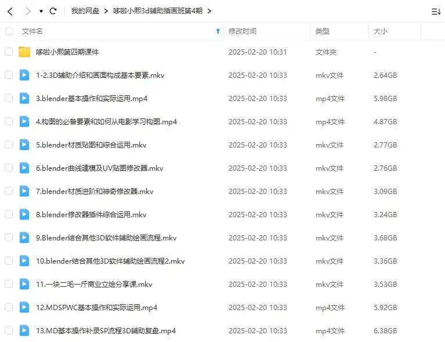Check the box for 9.Blender结合其他3D软件 file
Screen dimensions: 445x342
coord(9,237)
